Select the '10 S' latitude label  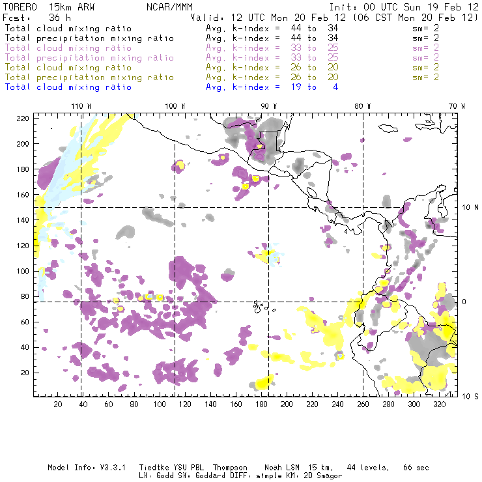pyautogui.click(x=470, y=396)
